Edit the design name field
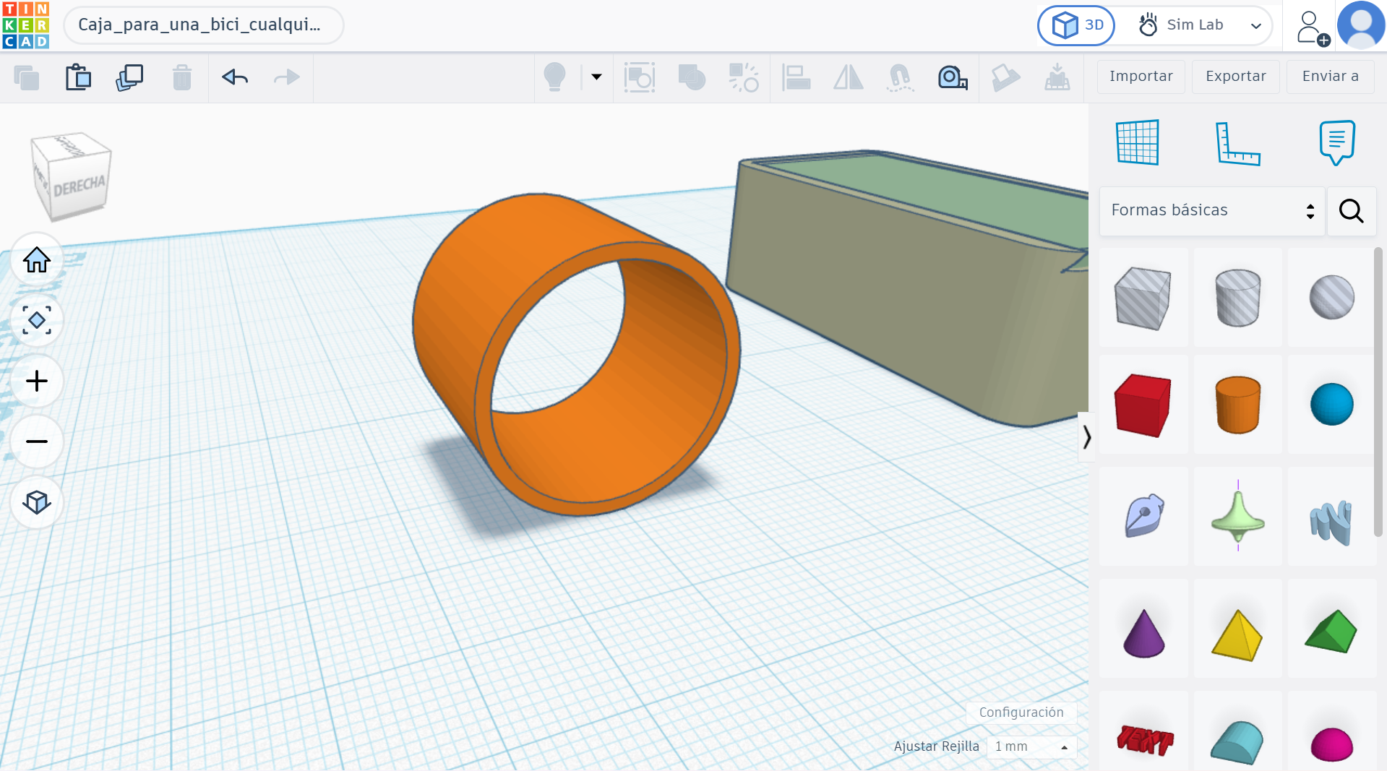 (204, 25)
